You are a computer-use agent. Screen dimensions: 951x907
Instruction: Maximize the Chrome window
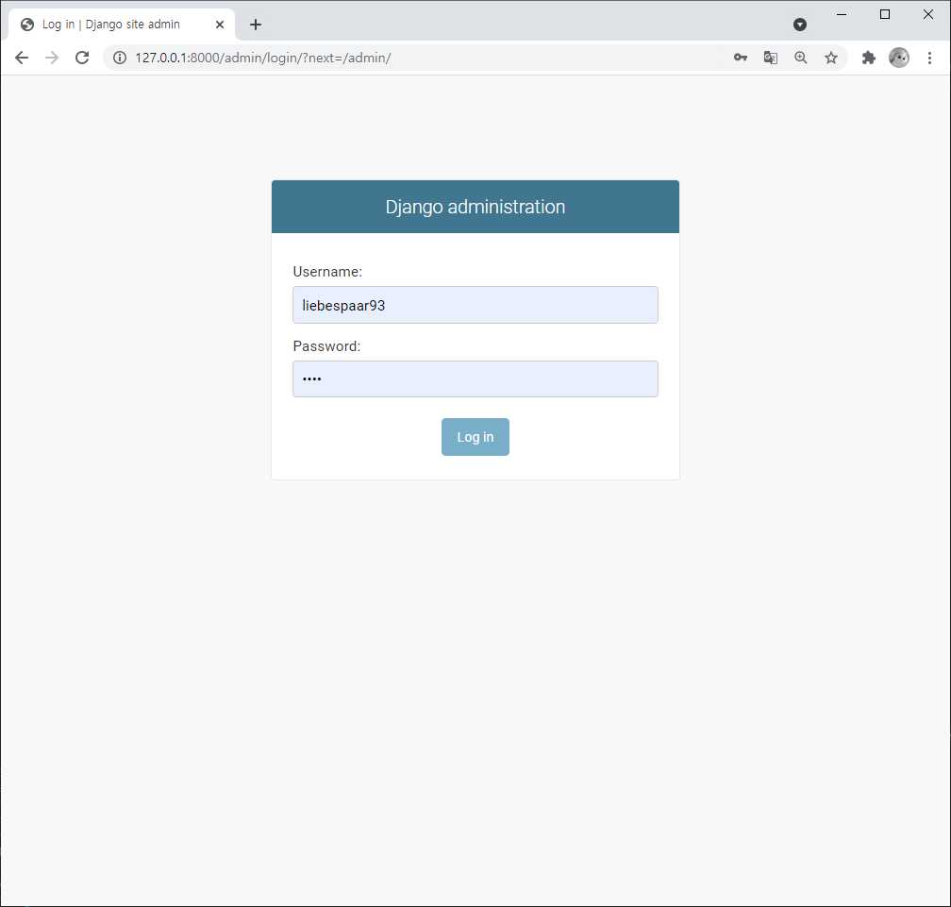pos(885,14)
